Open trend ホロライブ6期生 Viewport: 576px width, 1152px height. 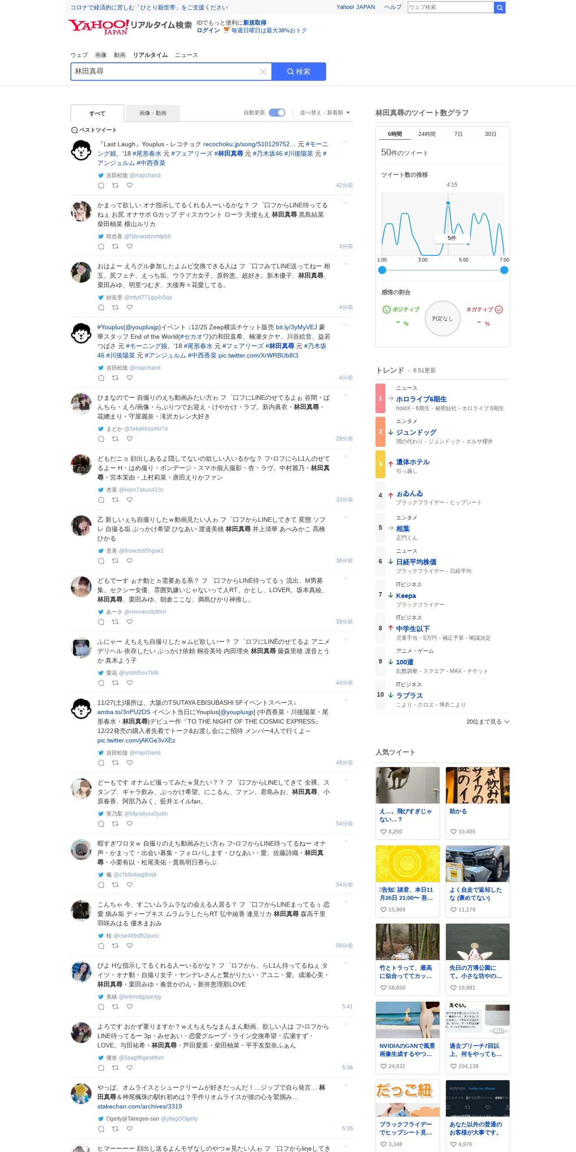click(421, 399)
